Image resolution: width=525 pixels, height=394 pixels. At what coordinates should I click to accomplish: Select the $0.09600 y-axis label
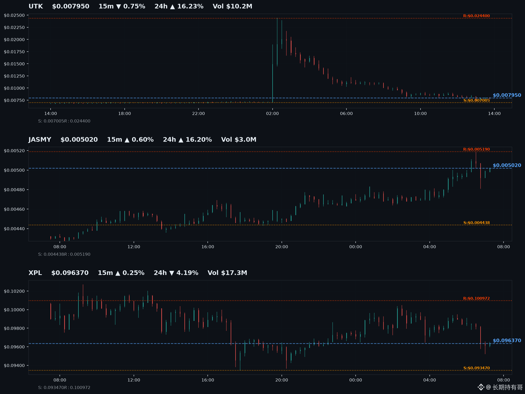(x=14, y=347)
